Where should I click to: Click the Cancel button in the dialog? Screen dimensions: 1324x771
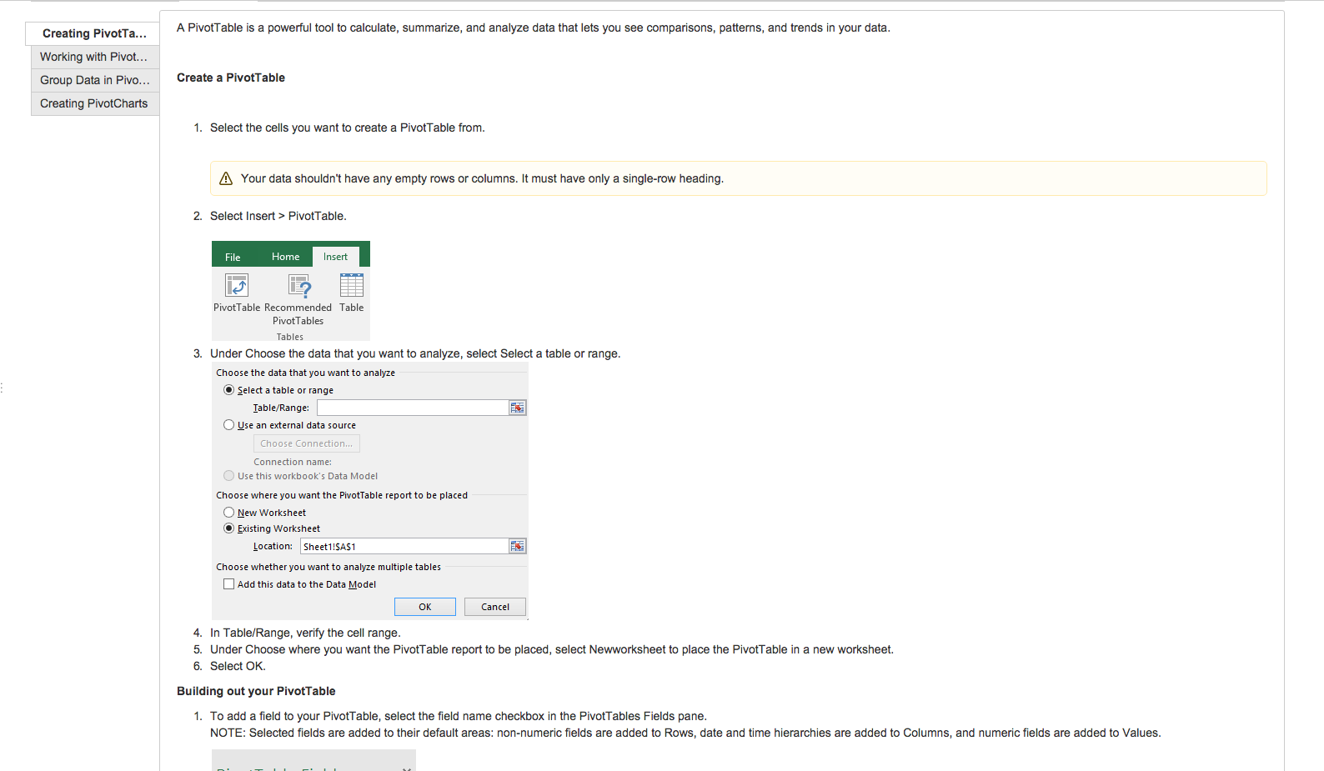click(495, 607)
